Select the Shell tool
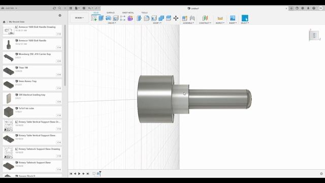 (x=154, y=18)
